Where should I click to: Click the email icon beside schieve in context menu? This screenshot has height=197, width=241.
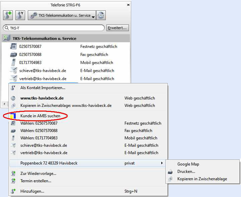click(13, 145)
